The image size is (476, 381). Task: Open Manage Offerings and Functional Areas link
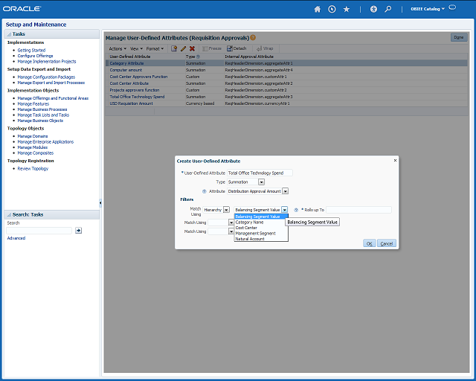click(53, 98)
